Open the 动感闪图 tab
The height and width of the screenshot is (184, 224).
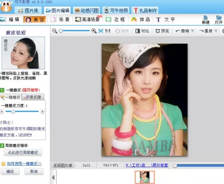pos(87,11)
